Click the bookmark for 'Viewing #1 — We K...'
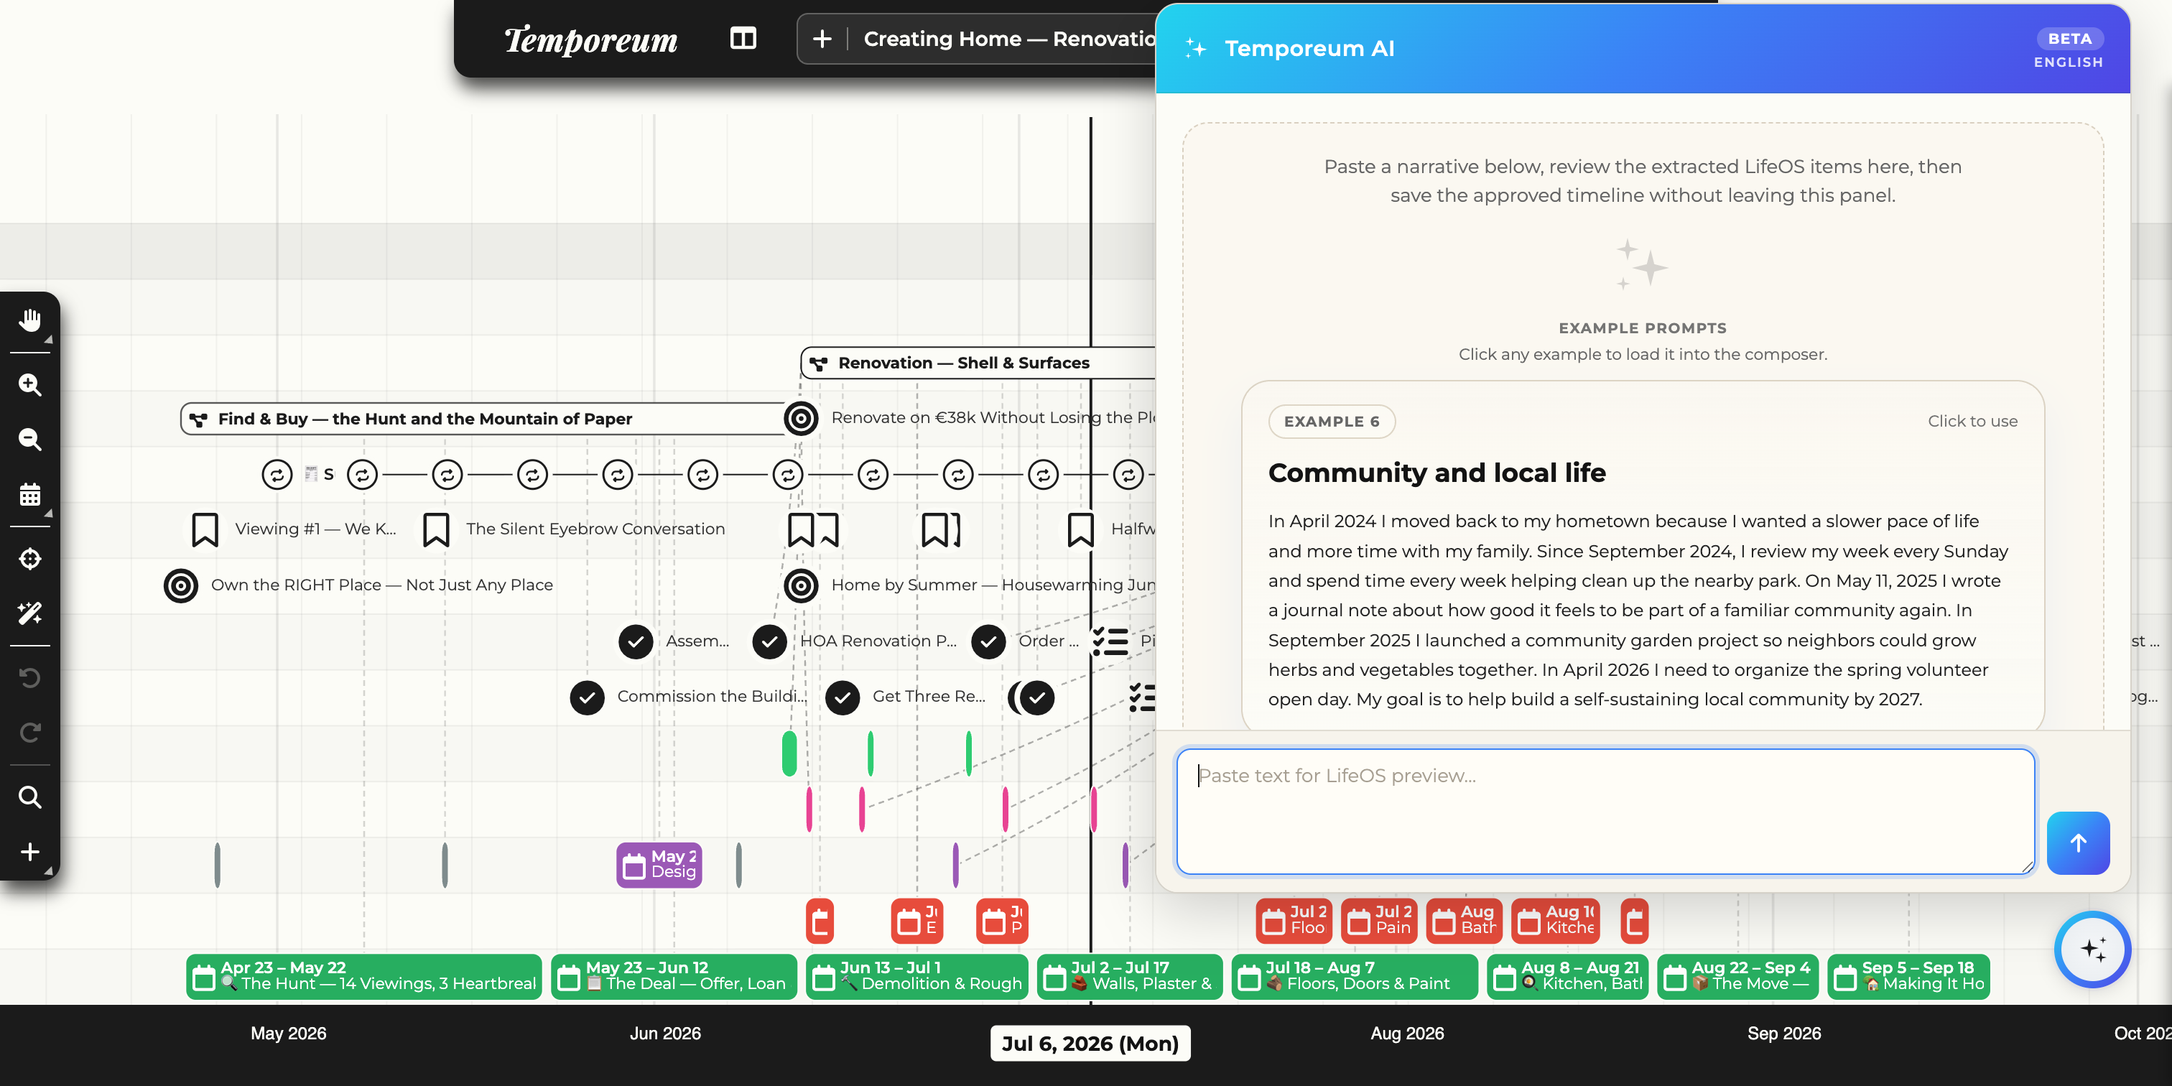This screenshot has width=2172, height=1086. click(x=205, y=529)
